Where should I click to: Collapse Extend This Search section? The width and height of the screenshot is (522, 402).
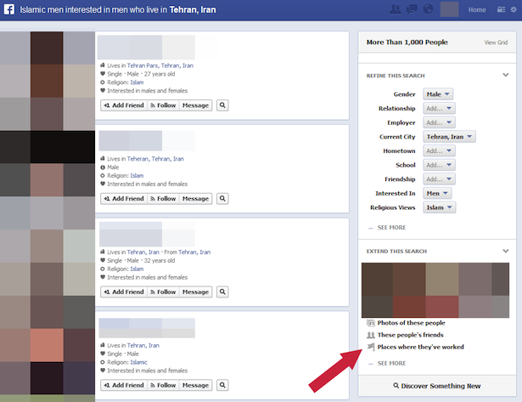pyautogui.click(x=505, y=251)
